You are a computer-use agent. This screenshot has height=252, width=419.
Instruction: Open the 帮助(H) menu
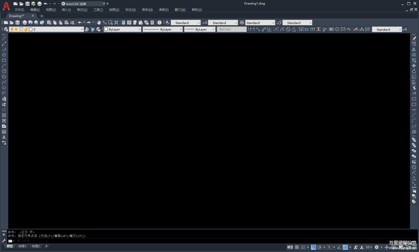[197, 10]
